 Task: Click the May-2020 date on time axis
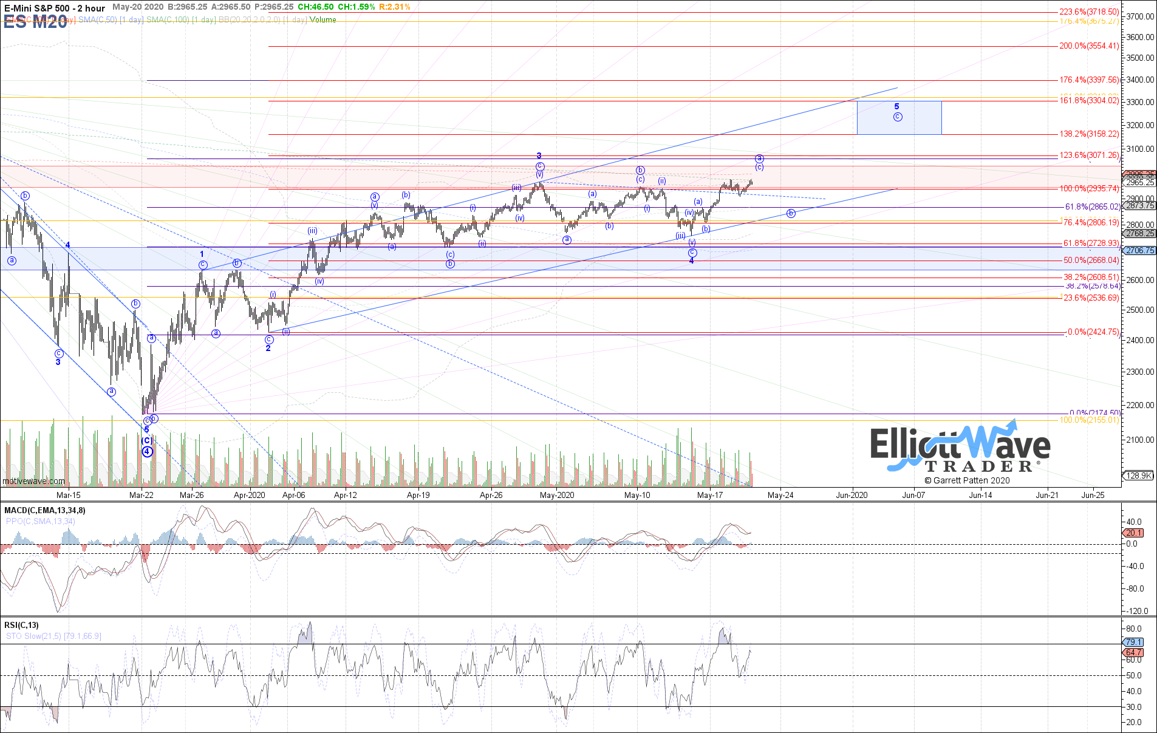coord(557,495)
